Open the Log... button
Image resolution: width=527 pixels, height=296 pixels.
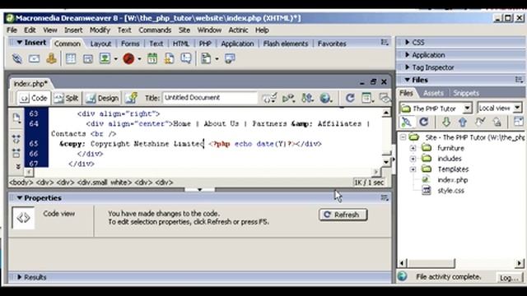[509, 278]
